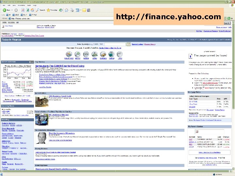Click the page vertical scrollbar
This screenshot has height=176, width=235.
tap(233, 95)
